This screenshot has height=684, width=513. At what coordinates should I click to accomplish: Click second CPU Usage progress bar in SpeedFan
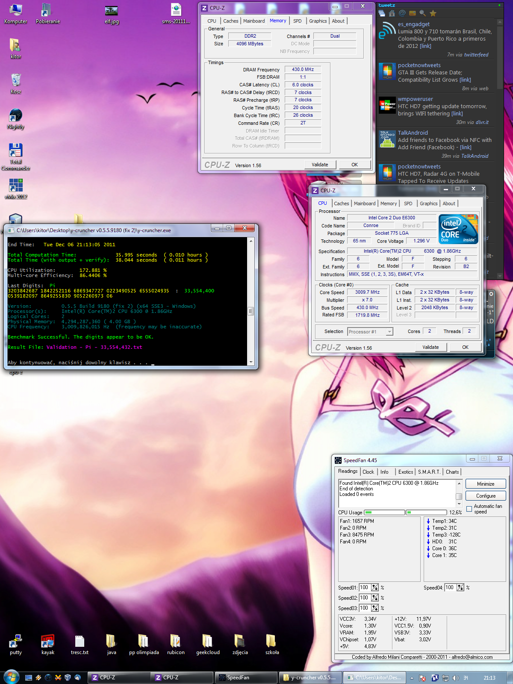pos(426,512)
